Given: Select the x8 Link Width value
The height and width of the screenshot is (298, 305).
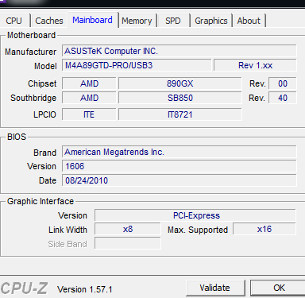Looking at the screenshot, I should coord(128,229).
